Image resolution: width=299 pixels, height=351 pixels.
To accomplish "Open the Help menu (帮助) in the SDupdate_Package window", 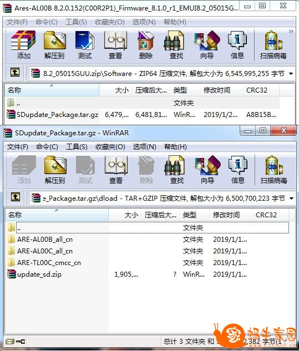I will (175, 147).
